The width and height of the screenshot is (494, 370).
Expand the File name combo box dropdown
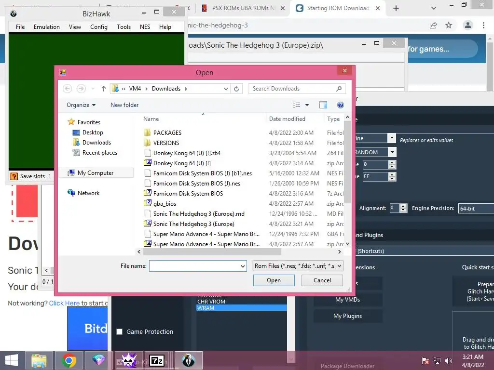[243, 266]
